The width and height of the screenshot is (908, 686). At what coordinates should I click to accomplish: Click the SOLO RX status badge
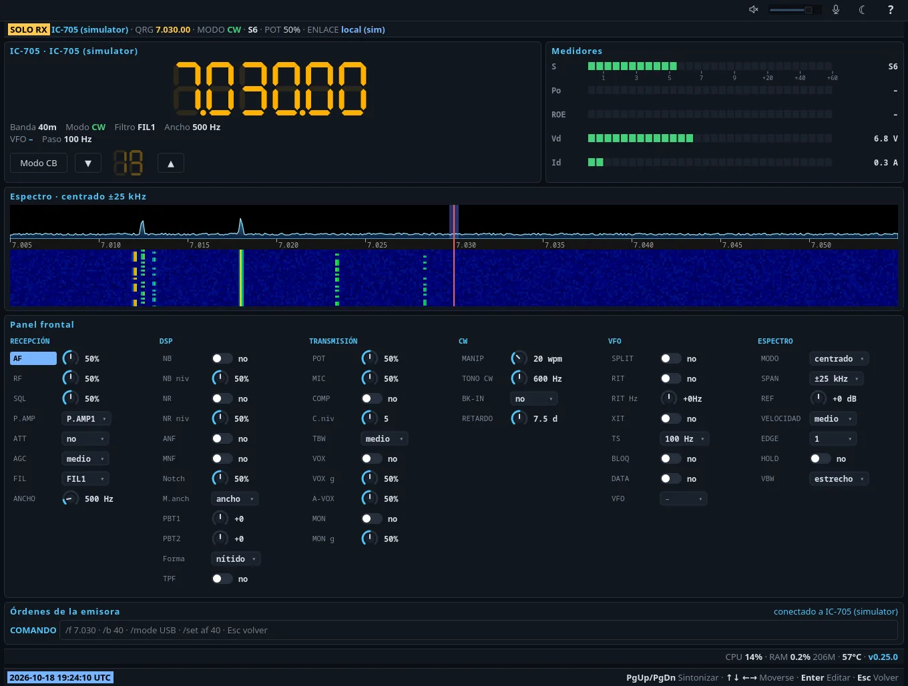coord(29,29)
